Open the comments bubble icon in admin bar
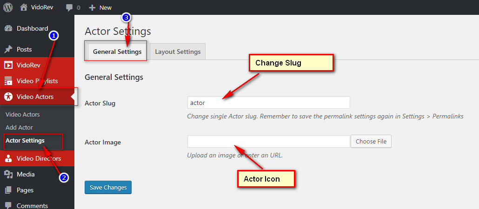Viewport: 479px width, 209px height. [x=69, y=7]
